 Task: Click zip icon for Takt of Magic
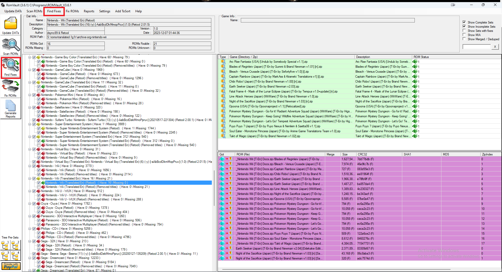[x=223, y=136]
